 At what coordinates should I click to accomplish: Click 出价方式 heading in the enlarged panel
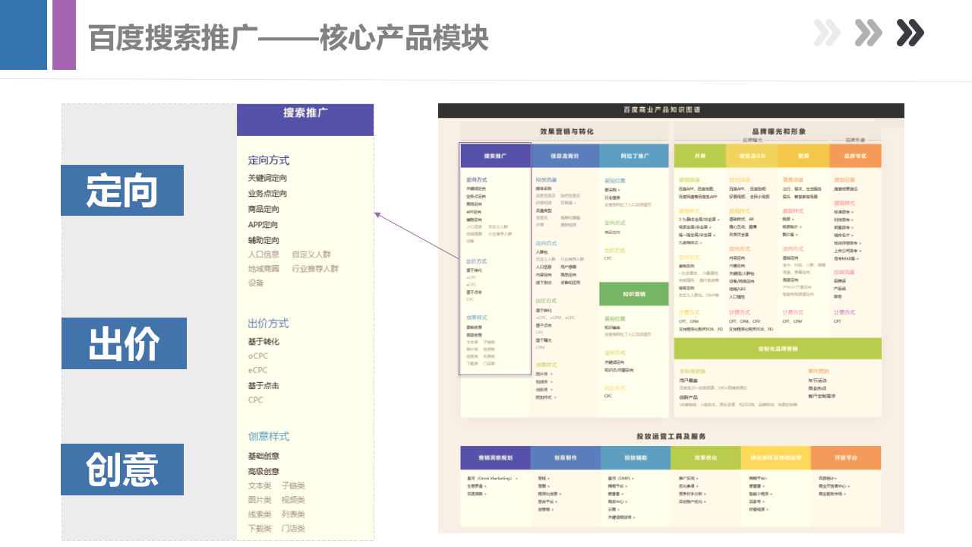point(268,324)
